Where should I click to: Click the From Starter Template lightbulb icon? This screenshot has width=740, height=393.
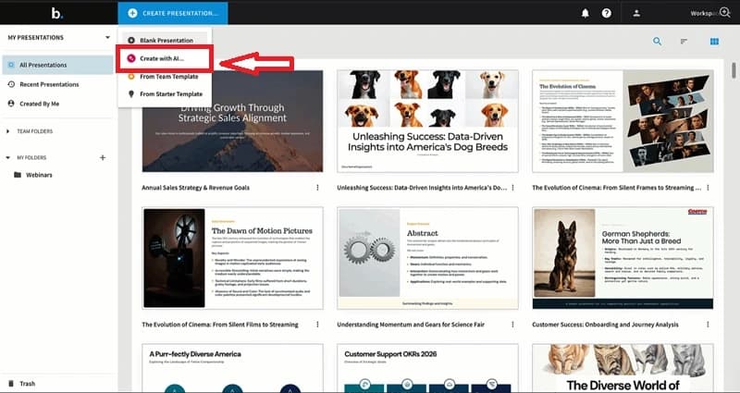point(131,94)
